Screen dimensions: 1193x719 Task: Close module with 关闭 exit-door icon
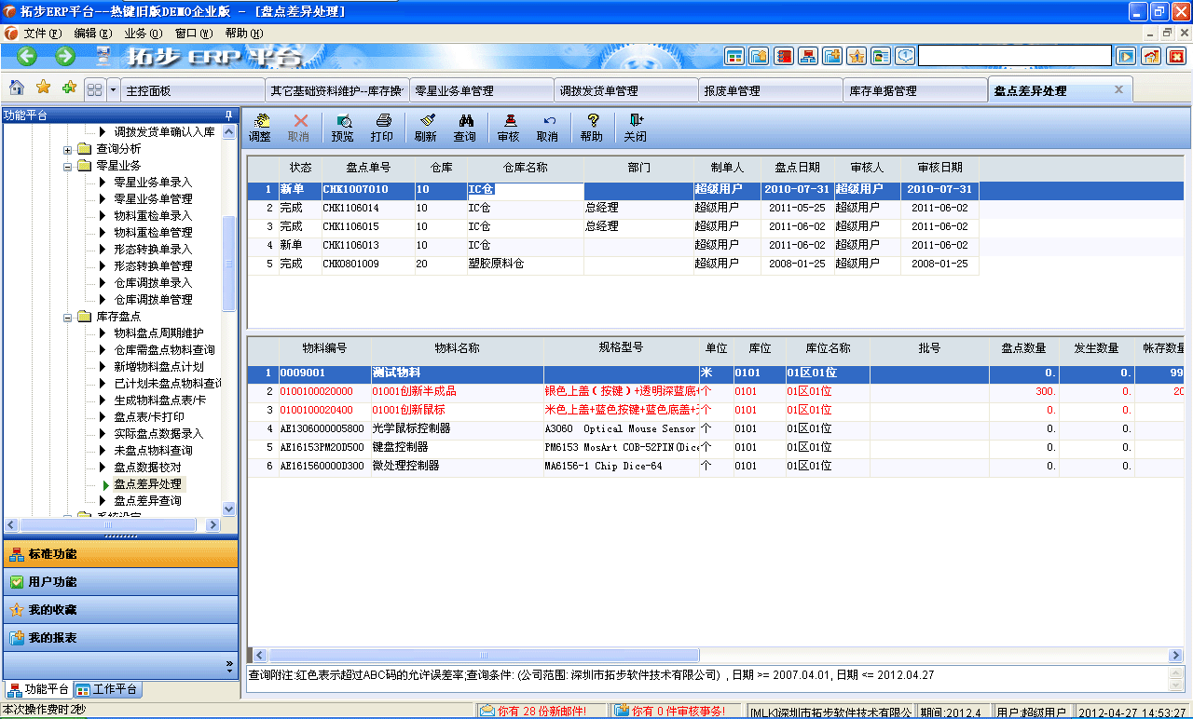(x=638, y=127)
